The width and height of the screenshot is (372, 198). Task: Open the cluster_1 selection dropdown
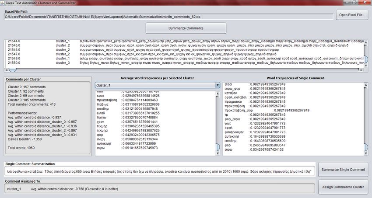tap(158, 85)
